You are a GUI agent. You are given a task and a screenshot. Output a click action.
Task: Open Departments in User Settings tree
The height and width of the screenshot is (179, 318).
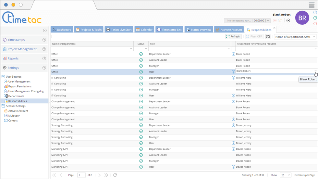click(16, 96)
